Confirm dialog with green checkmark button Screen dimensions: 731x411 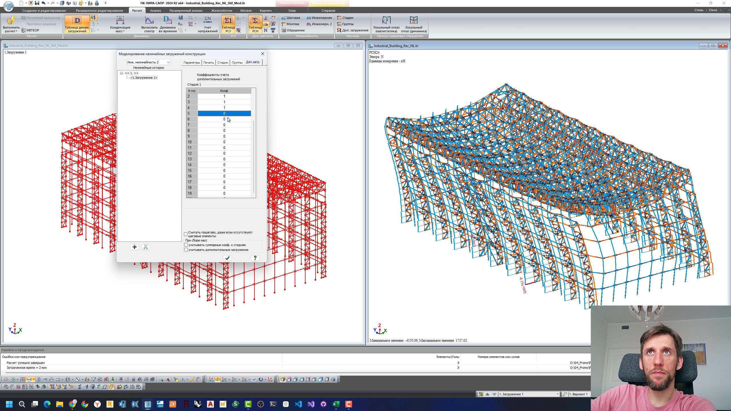(x=227, y=258)
